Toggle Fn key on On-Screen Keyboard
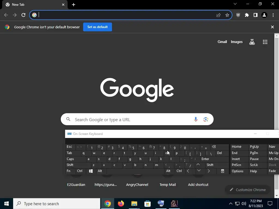Screen dimensions: 279x209 click(70, 171)
